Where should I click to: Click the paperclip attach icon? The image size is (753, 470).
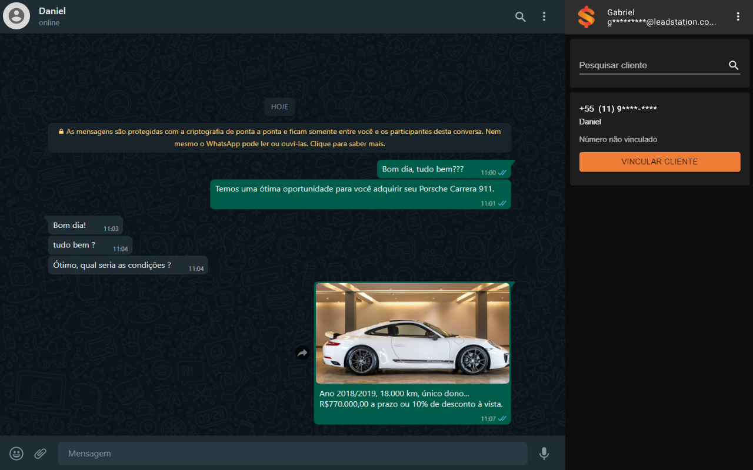click(40, 454)
